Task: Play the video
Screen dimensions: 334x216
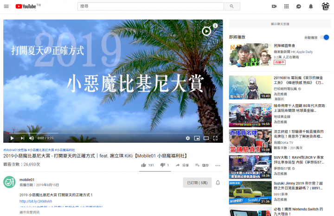Action: point(12,138)
